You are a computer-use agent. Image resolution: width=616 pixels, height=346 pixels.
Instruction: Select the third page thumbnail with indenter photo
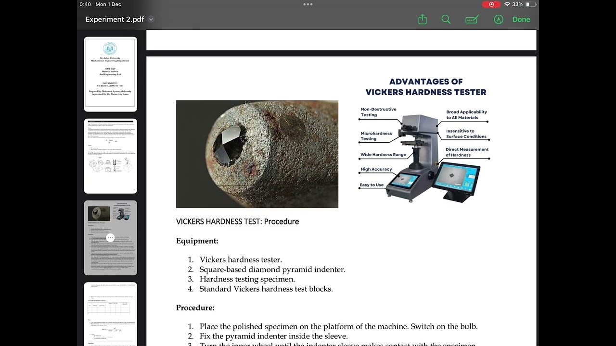point(111,238)
